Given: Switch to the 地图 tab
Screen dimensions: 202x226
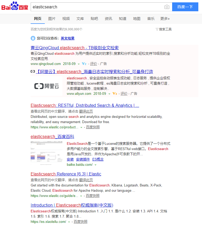Looking at the screenshot, I should pos(137,19).
